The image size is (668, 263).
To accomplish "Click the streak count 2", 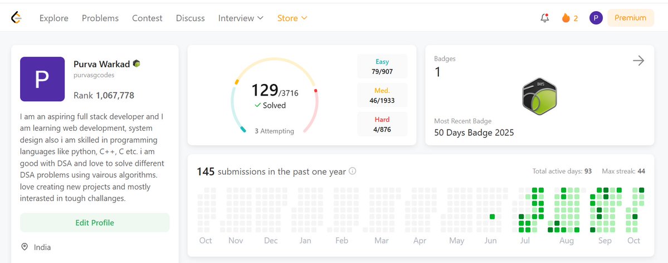I will tap(576, 18).
